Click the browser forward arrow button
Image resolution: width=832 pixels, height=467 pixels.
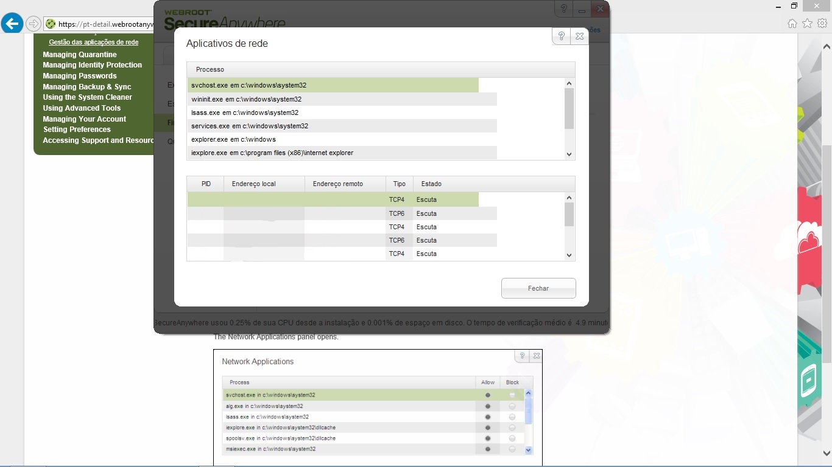click(33, 24)
